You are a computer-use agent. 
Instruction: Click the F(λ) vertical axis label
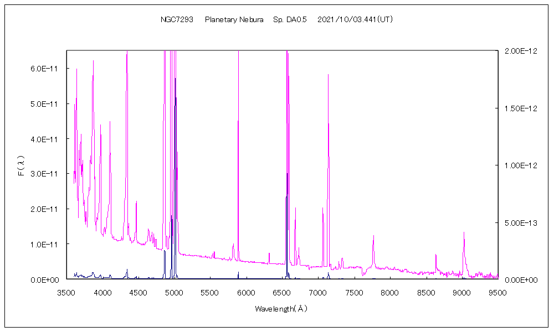(21, 165)
